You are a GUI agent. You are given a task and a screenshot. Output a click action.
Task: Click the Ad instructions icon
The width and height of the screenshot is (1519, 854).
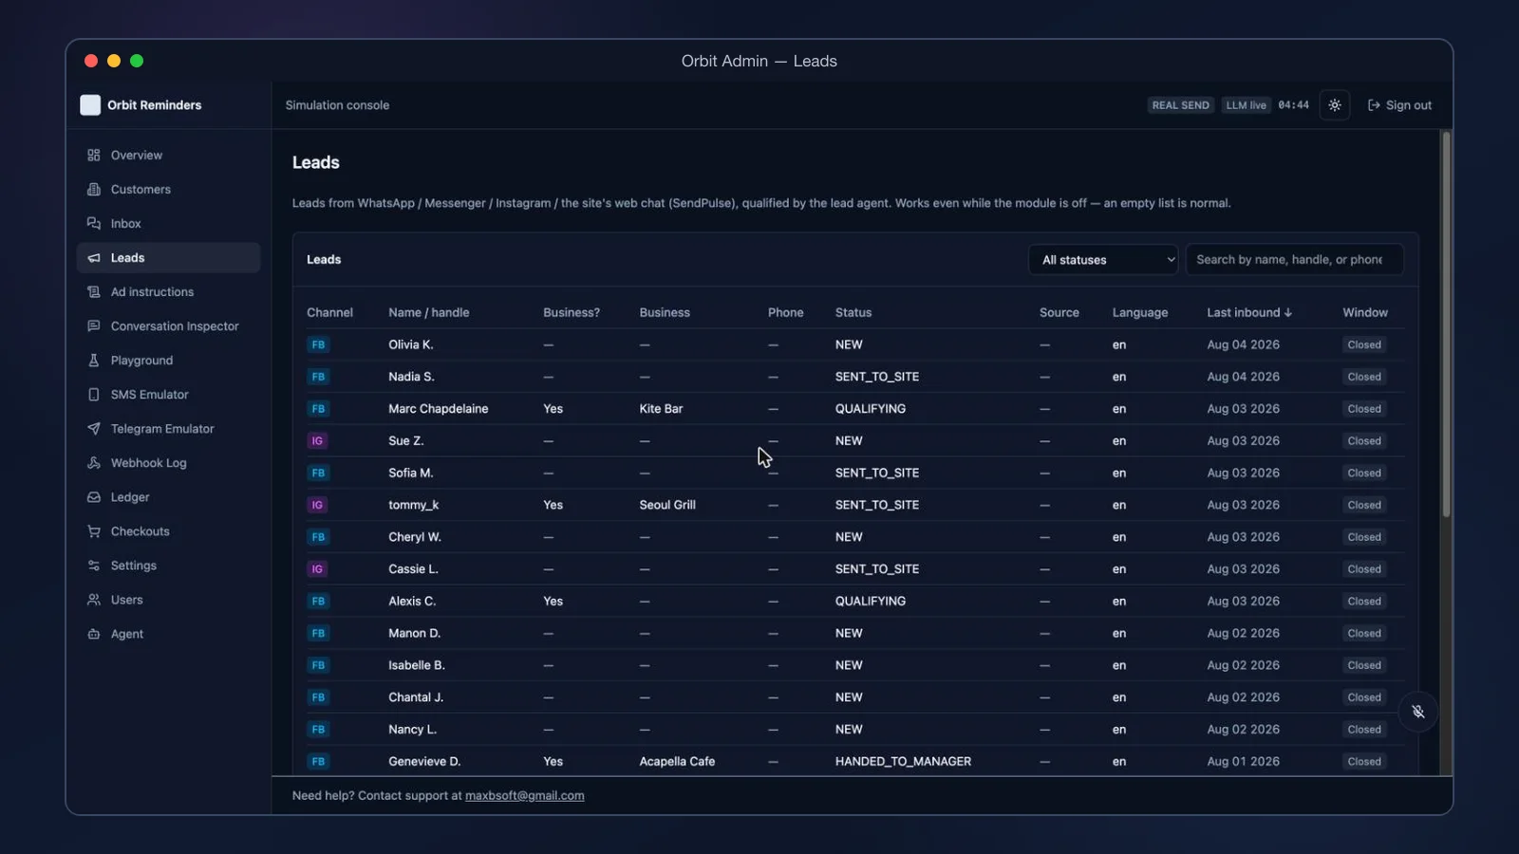(x=94, y=291)
